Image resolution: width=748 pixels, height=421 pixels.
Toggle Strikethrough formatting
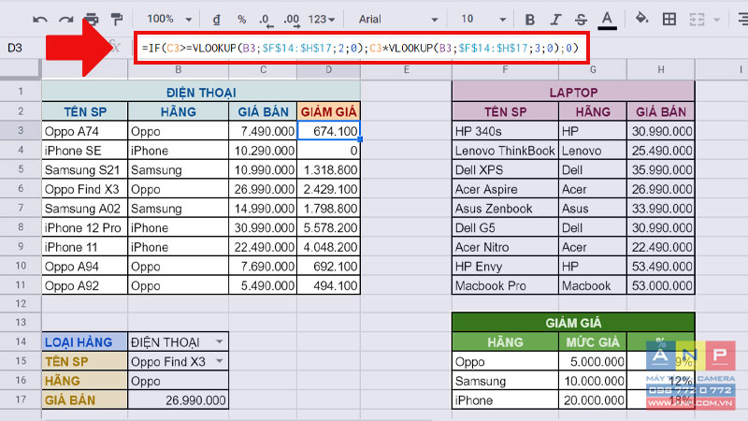[581, 20]
